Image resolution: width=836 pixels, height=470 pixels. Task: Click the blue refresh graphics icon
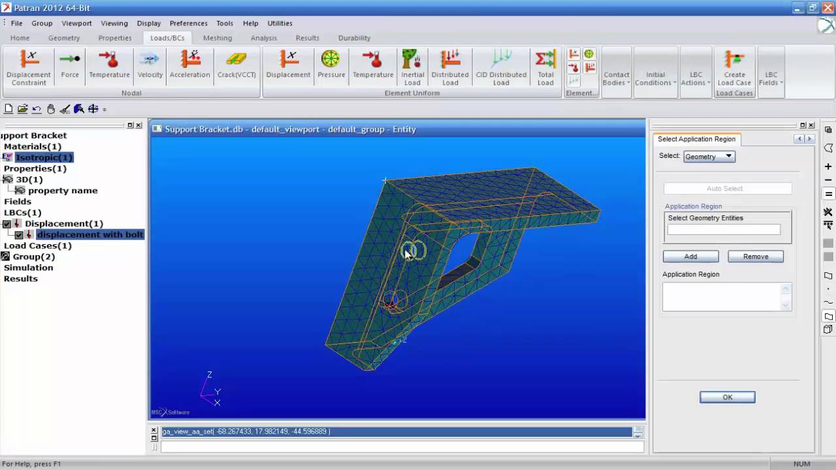(79, 109)
